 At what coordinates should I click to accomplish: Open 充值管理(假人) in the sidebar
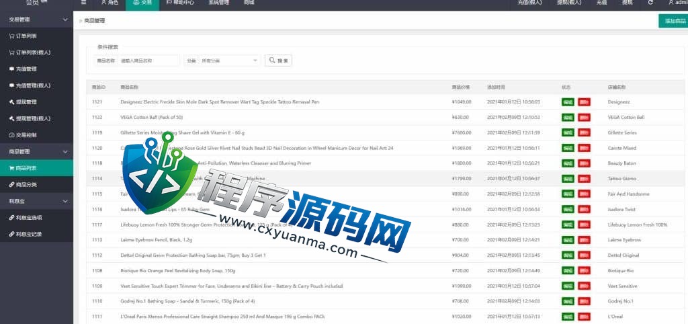(36, 85)
